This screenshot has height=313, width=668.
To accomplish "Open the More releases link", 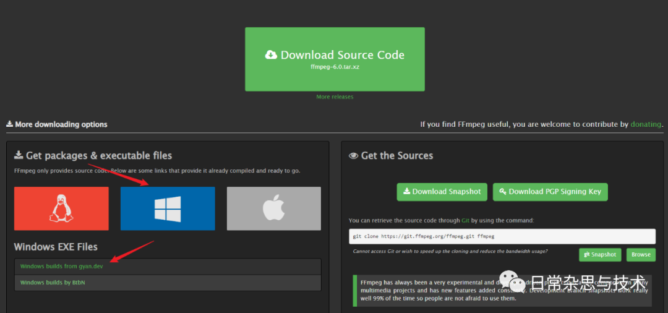I will [335, 97].
